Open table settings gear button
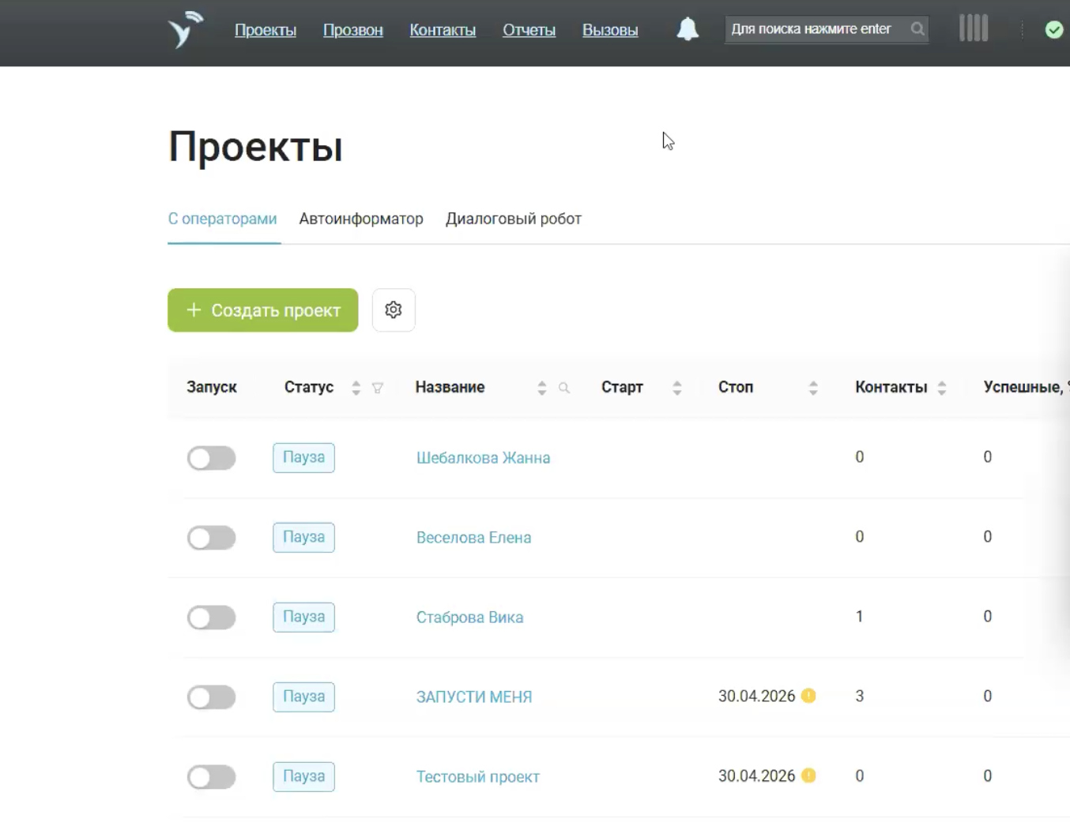Image resolution: width=1070 pixels, height=826 pixels. [394, 310]
